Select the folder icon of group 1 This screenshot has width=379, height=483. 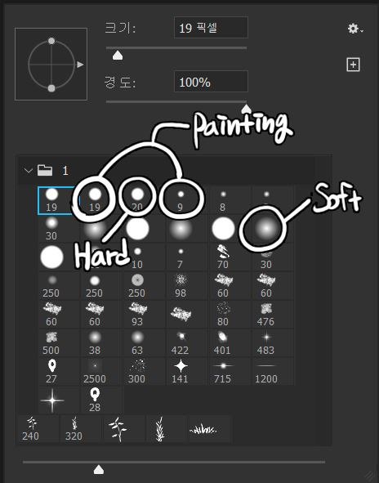pos(45,170)
